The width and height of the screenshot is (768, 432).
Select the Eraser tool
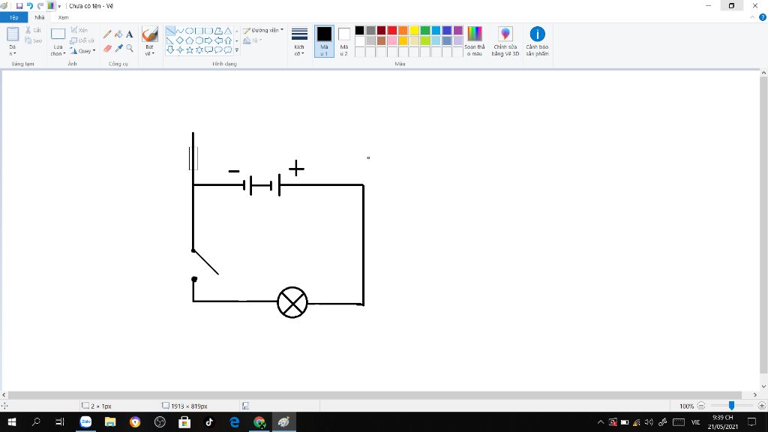tap(107, 48)
